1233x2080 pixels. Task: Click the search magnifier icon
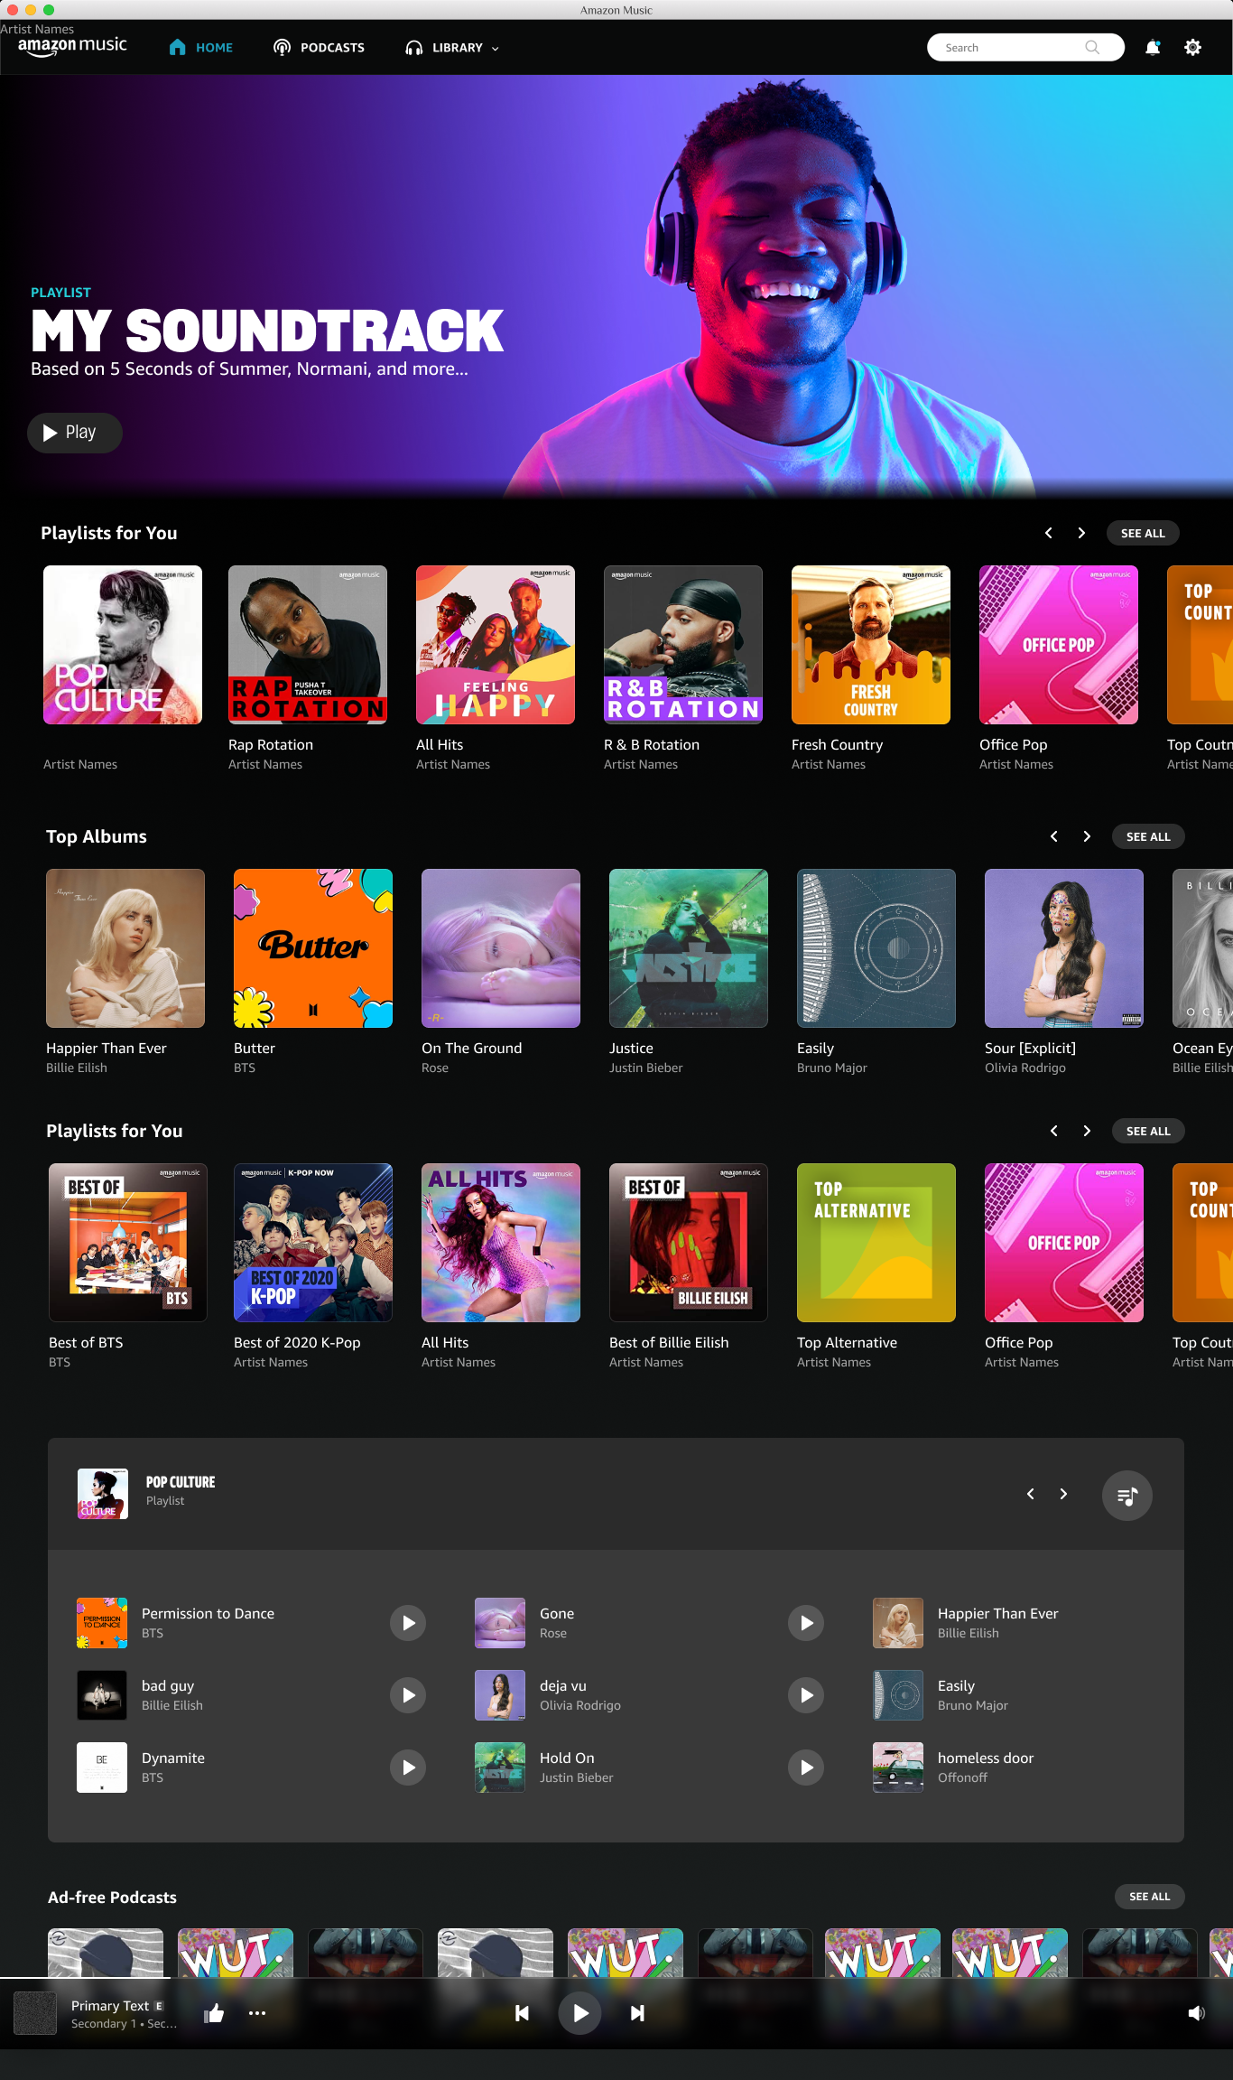pyautogui.click(x=1092, y=48)
